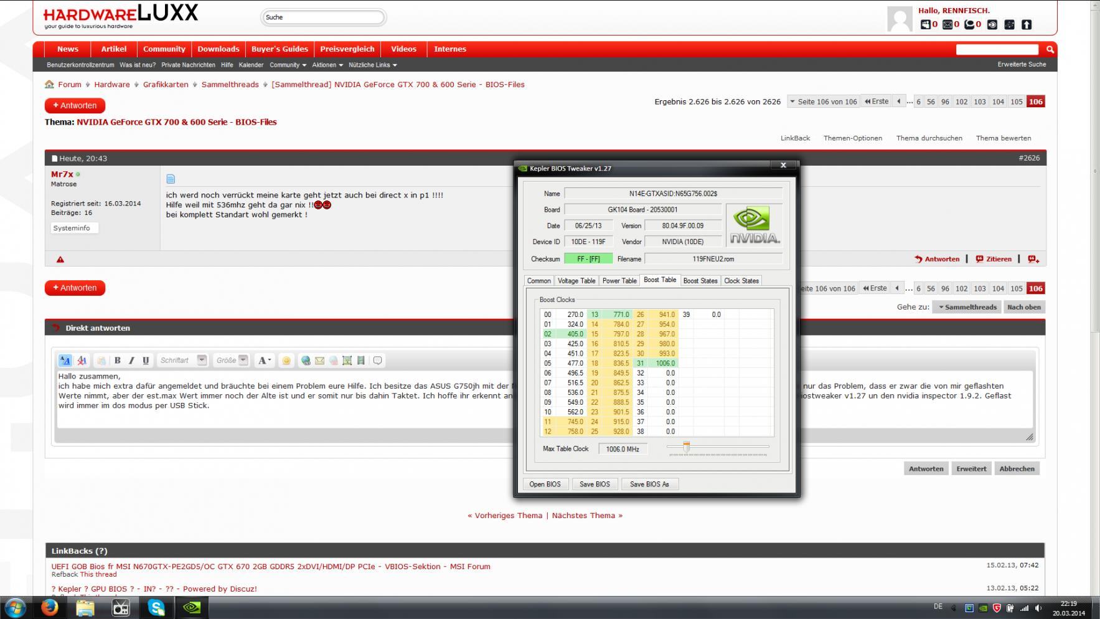Viewport: 1100px width, 619px height.
Task: Click the G Data shield tray icon
Action: pos(997,608)
